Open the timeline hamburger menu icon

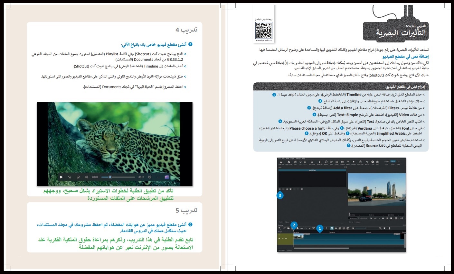[279, 228]
